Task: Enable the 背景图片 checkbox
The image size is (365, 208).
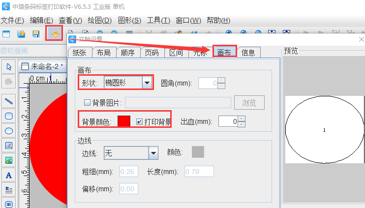Action: tap(87, 102)
